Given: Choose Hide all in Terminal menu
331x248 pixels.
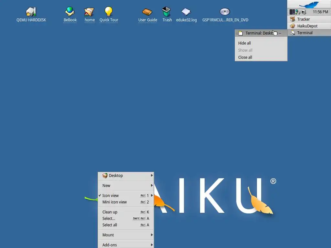Looking at the screenshot, I should tap(261, 43).
